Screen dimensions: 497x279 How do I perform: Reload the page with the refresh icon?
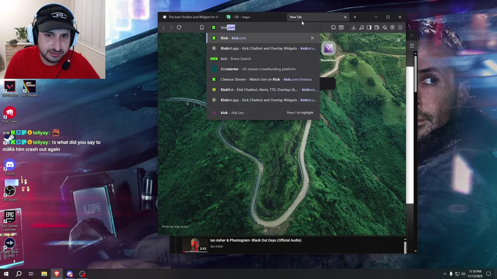pyautogui.click(x=179, y=28)
